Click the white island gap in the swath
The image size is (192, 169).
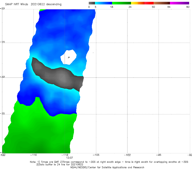(x=68, y=57)
